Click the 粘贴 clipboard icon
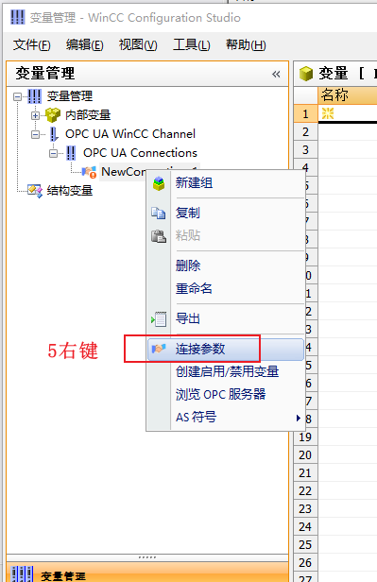Image resolution: width=377 pixels, height=582 pixels. 159,235
